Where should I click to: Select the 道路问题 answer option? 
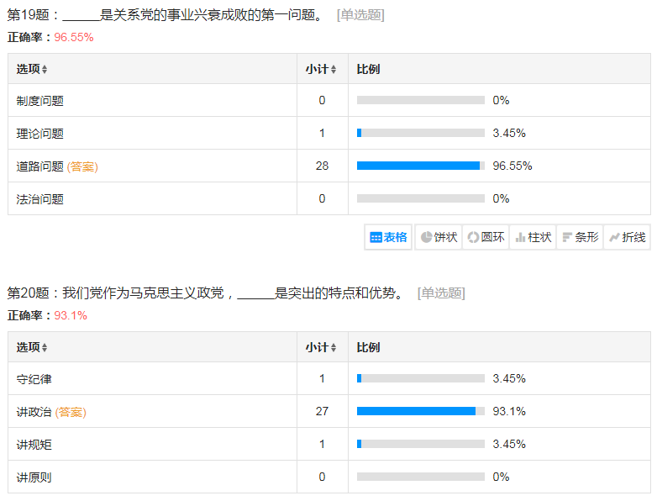point(40,166)
